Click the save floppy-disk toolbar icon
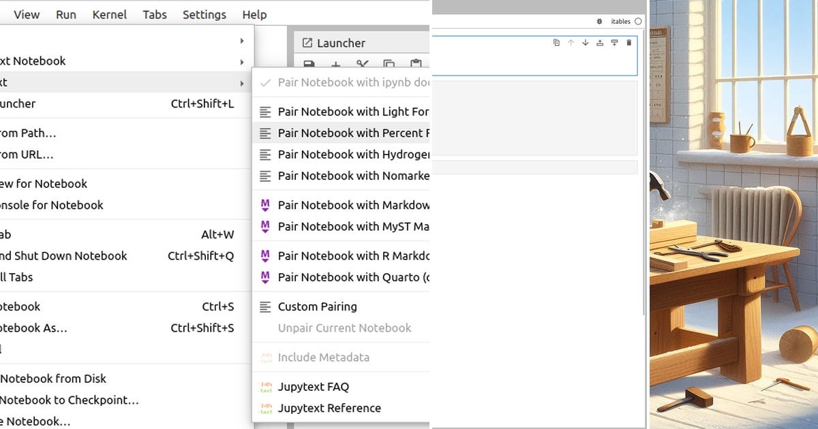Viewport: 818px width, 429px height. 309,65
